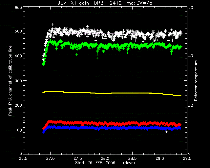Viewport: 210px width, 168px height.
Task: Click the 27.0 label on x axis
Action: point(50,158)
